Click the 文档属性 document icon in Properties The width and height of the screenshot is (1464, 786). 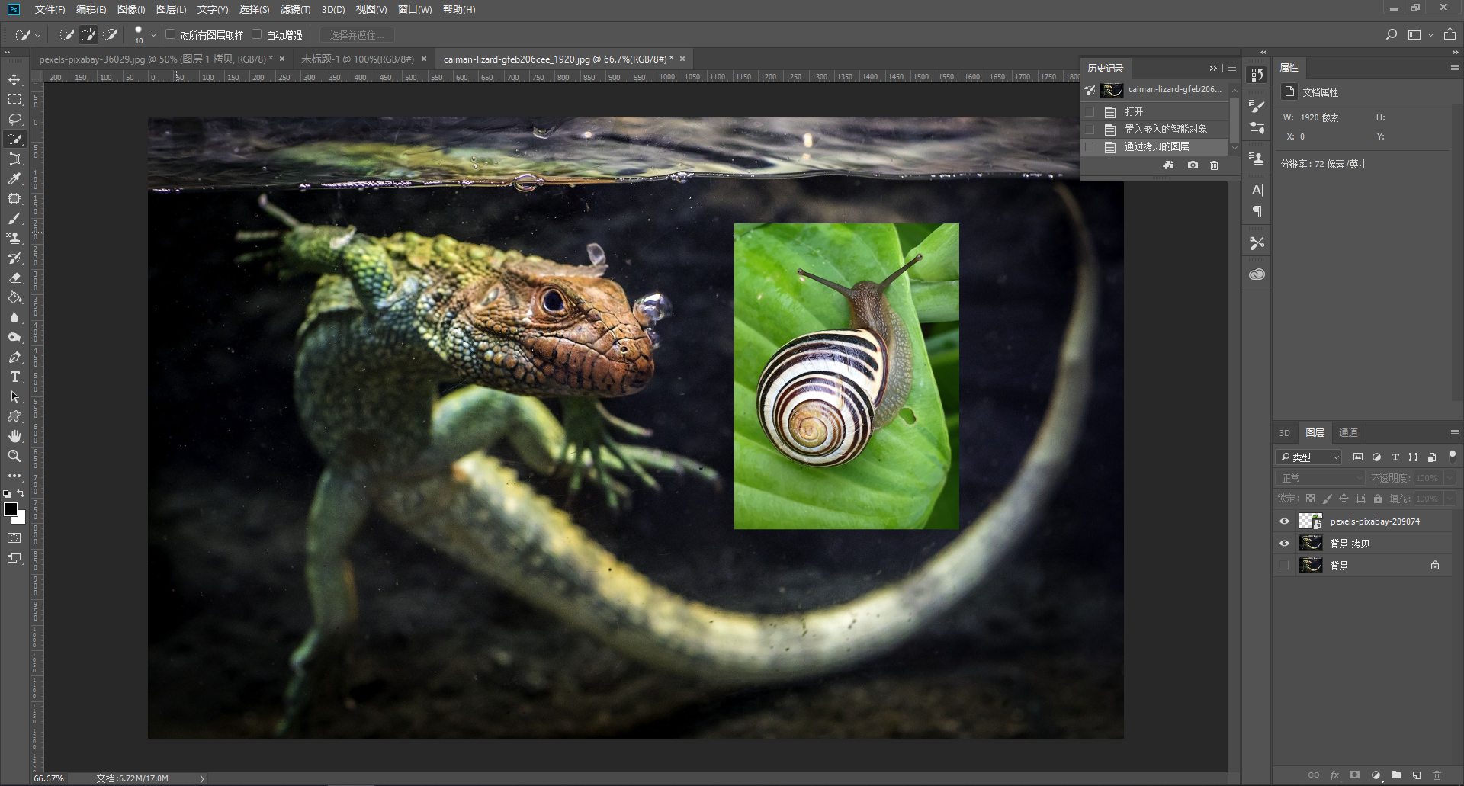[1289, 91]
